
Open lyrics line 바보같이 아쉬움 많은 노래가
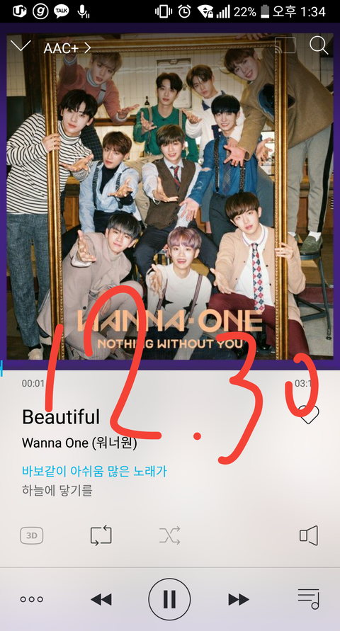(x=94, y=471)
